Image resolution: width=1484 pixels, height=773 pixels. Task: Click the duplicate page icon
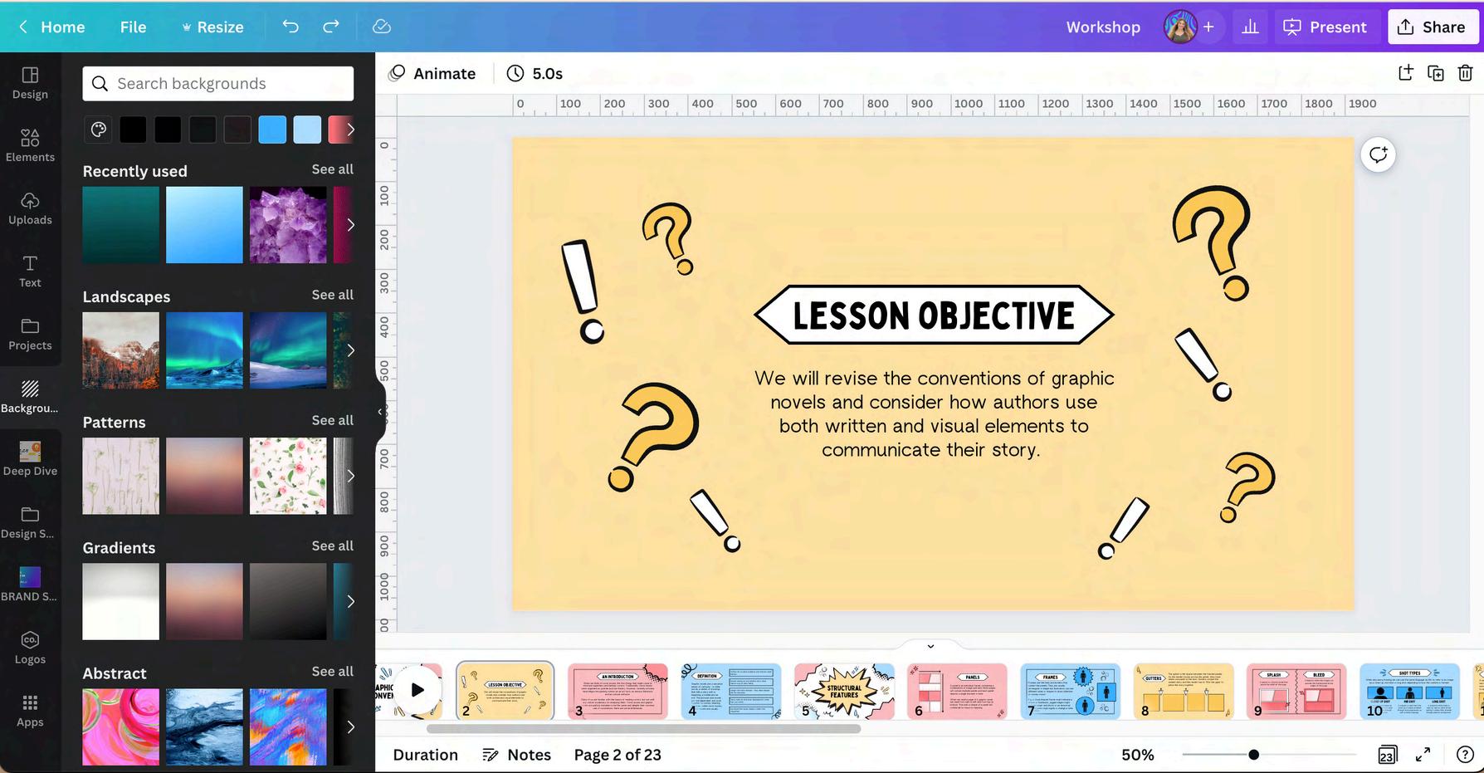[x=1436, y=73]
